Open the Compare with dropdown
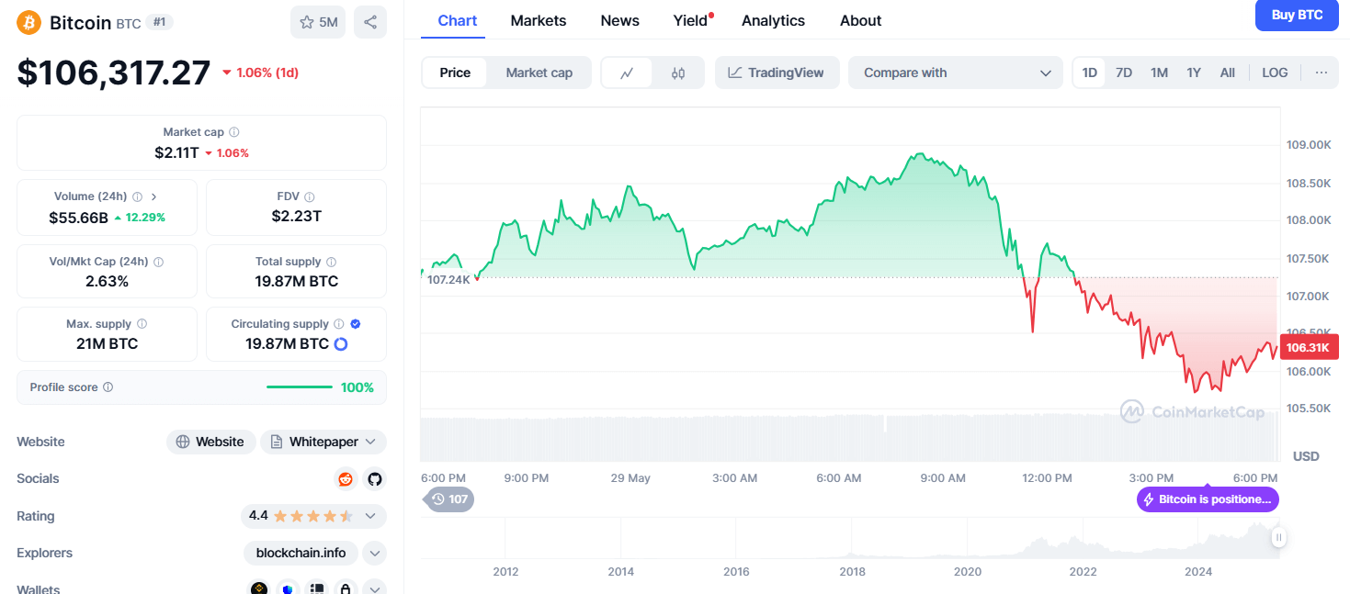This screenshot has height=594, width=1350. click(x=956, y=73)
